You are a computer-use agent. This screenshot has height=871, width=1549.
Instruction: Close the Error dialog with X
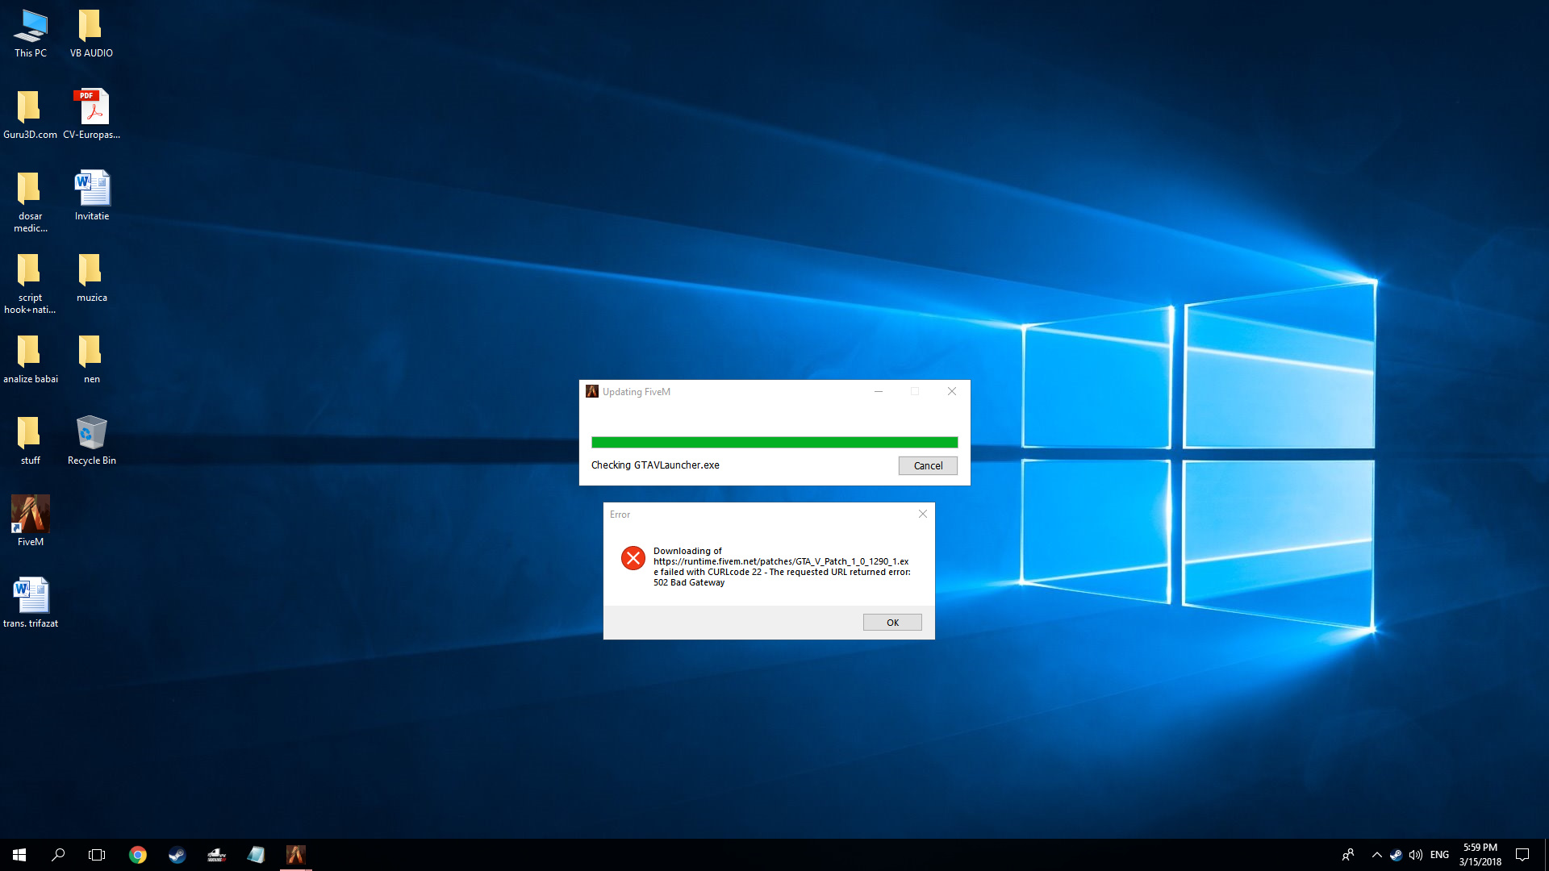923,514
